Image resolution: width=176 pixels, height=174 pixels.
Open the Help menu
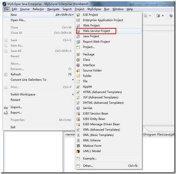pyautogui.click(x=130, y=9)
